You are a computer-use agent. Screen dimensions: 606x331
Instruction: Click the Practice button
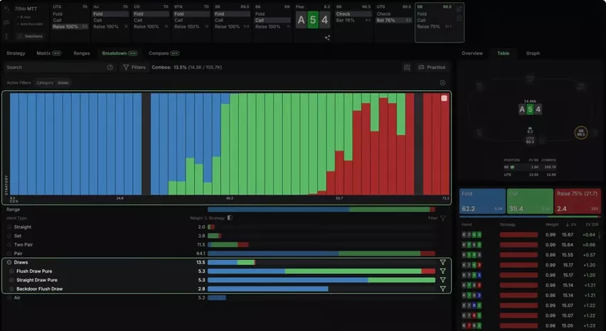[432, 67]
